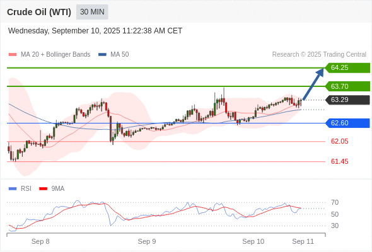The width and height of the screenshot is (372, 252).
Task: Select the MA 20 + Bollinger Bands legend label
Action: (55, 55)
